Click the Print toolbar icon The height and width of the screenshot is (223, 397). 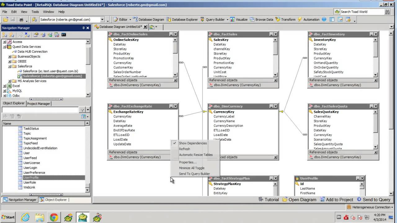pyautogui.click(x=21, y=20)
